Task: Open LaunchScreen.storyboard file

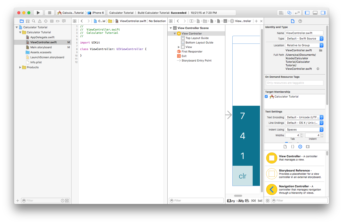Action: click(x=47, y=57)
